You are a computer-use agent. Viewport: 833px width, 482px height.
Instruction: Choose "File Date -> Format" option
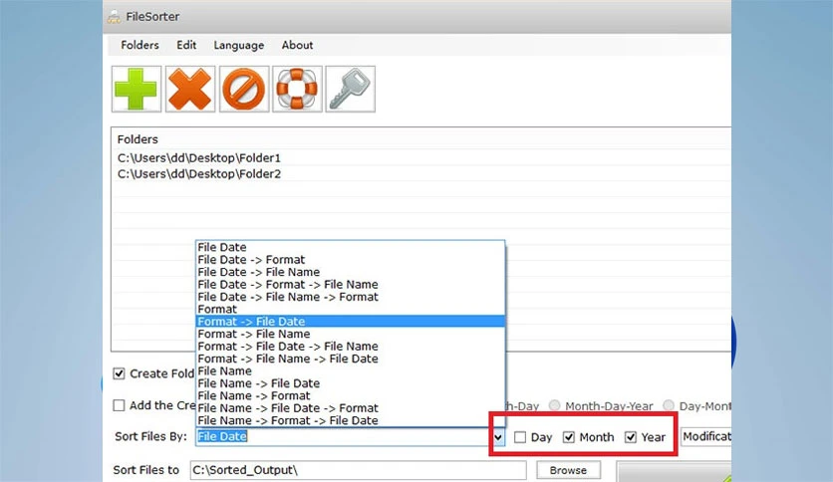pyautogui.click(x=350, y=260)
